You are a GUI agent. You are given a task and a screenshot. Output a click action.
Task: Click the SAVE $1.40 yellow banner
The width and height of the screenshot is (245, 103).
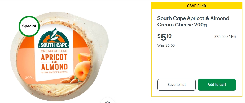pos(196,6)
